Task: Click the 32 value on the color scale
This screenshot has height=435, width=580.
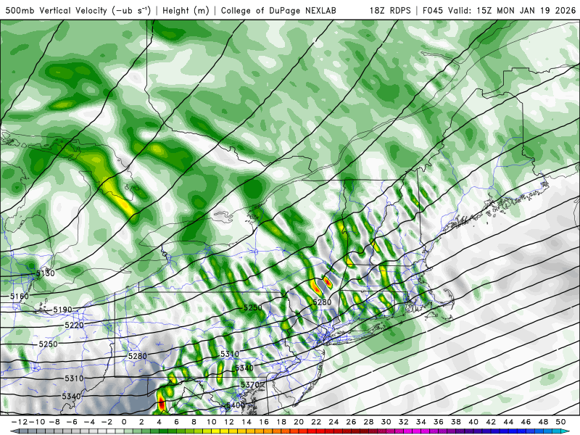Action: [404, 422]
